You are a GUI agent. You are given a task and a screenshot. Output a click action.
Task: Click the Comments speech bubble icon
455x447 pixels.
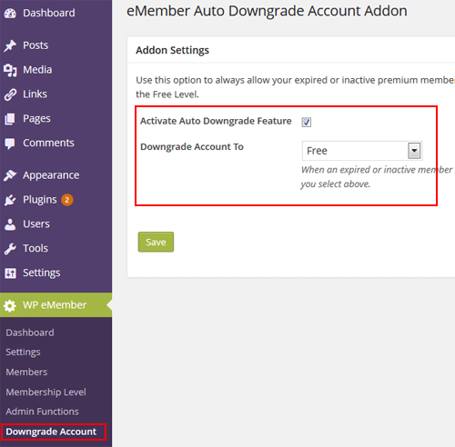(x=10, y=144)
